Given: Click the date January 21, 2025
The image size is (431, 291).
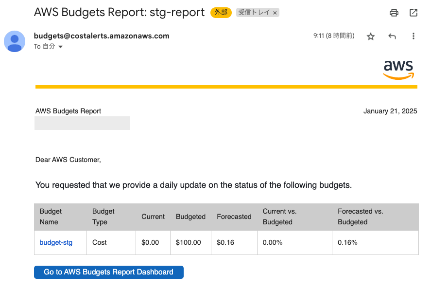Looking at the screenshot, I should (x=390, y=111).
